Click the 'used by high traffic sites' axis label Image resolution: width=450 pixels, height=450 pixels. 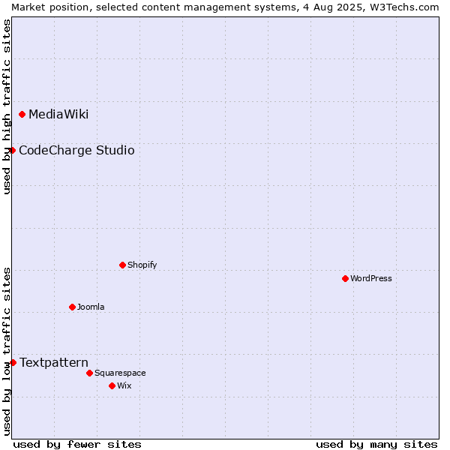click(7, 106)
